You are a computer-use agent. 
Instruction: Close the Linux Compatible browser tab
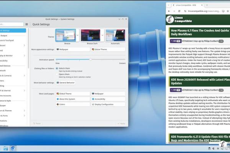click(202, 5)
